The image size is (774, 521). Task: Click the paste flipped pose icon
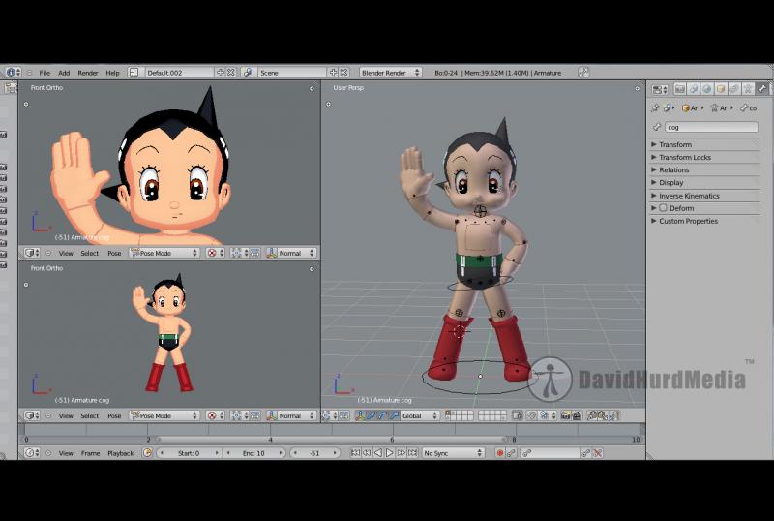(x=614, y=415)
